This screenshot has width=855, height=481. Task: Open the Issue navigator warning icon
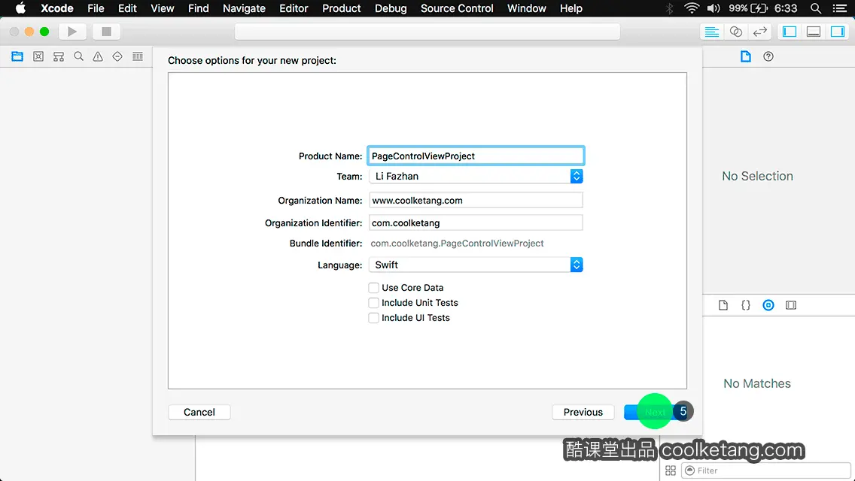point(98,56)
